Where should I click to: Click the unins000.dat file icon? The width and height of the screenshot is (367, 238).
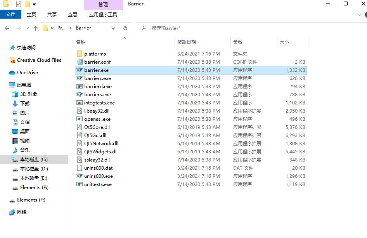point(80,168)
